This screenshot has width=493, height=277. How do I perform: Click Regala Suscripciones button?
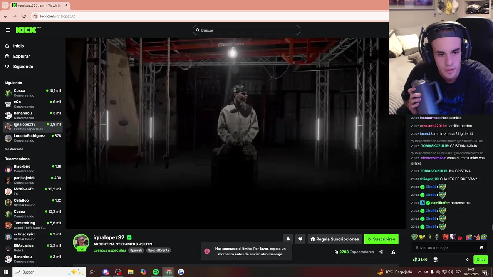335,239
